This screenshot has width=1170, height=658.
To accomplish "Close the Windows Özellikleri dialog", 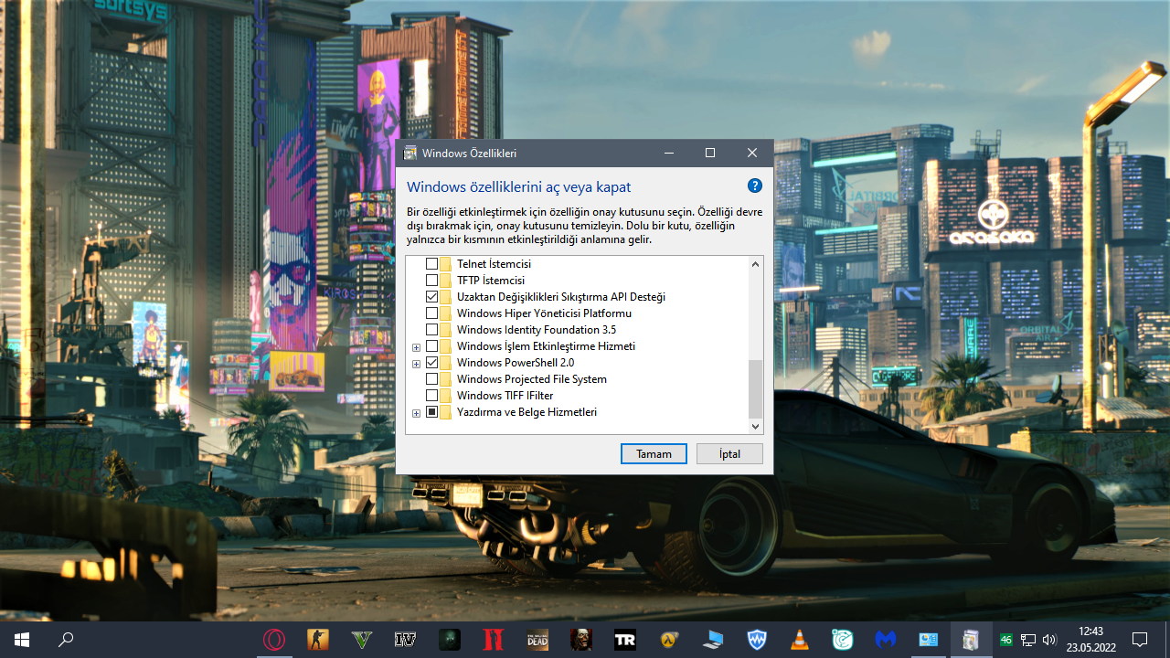I will (x=752, y=153).
